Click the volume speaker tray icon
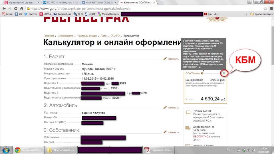 pos(249,150)
